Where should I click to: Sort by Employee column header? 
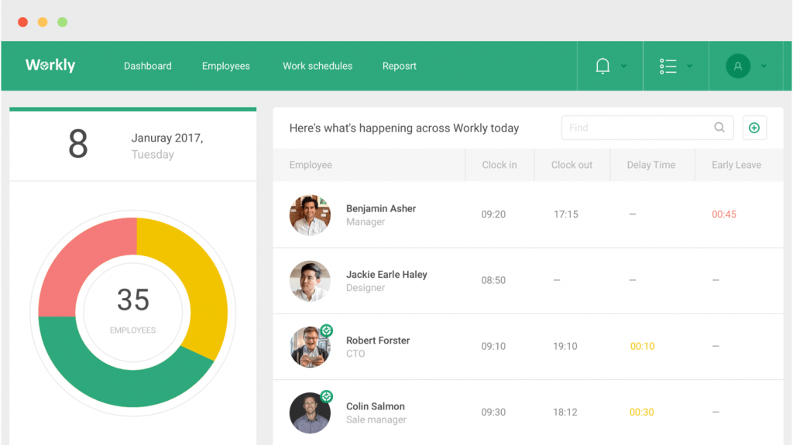pyautogui.click(x=311, y=165)
